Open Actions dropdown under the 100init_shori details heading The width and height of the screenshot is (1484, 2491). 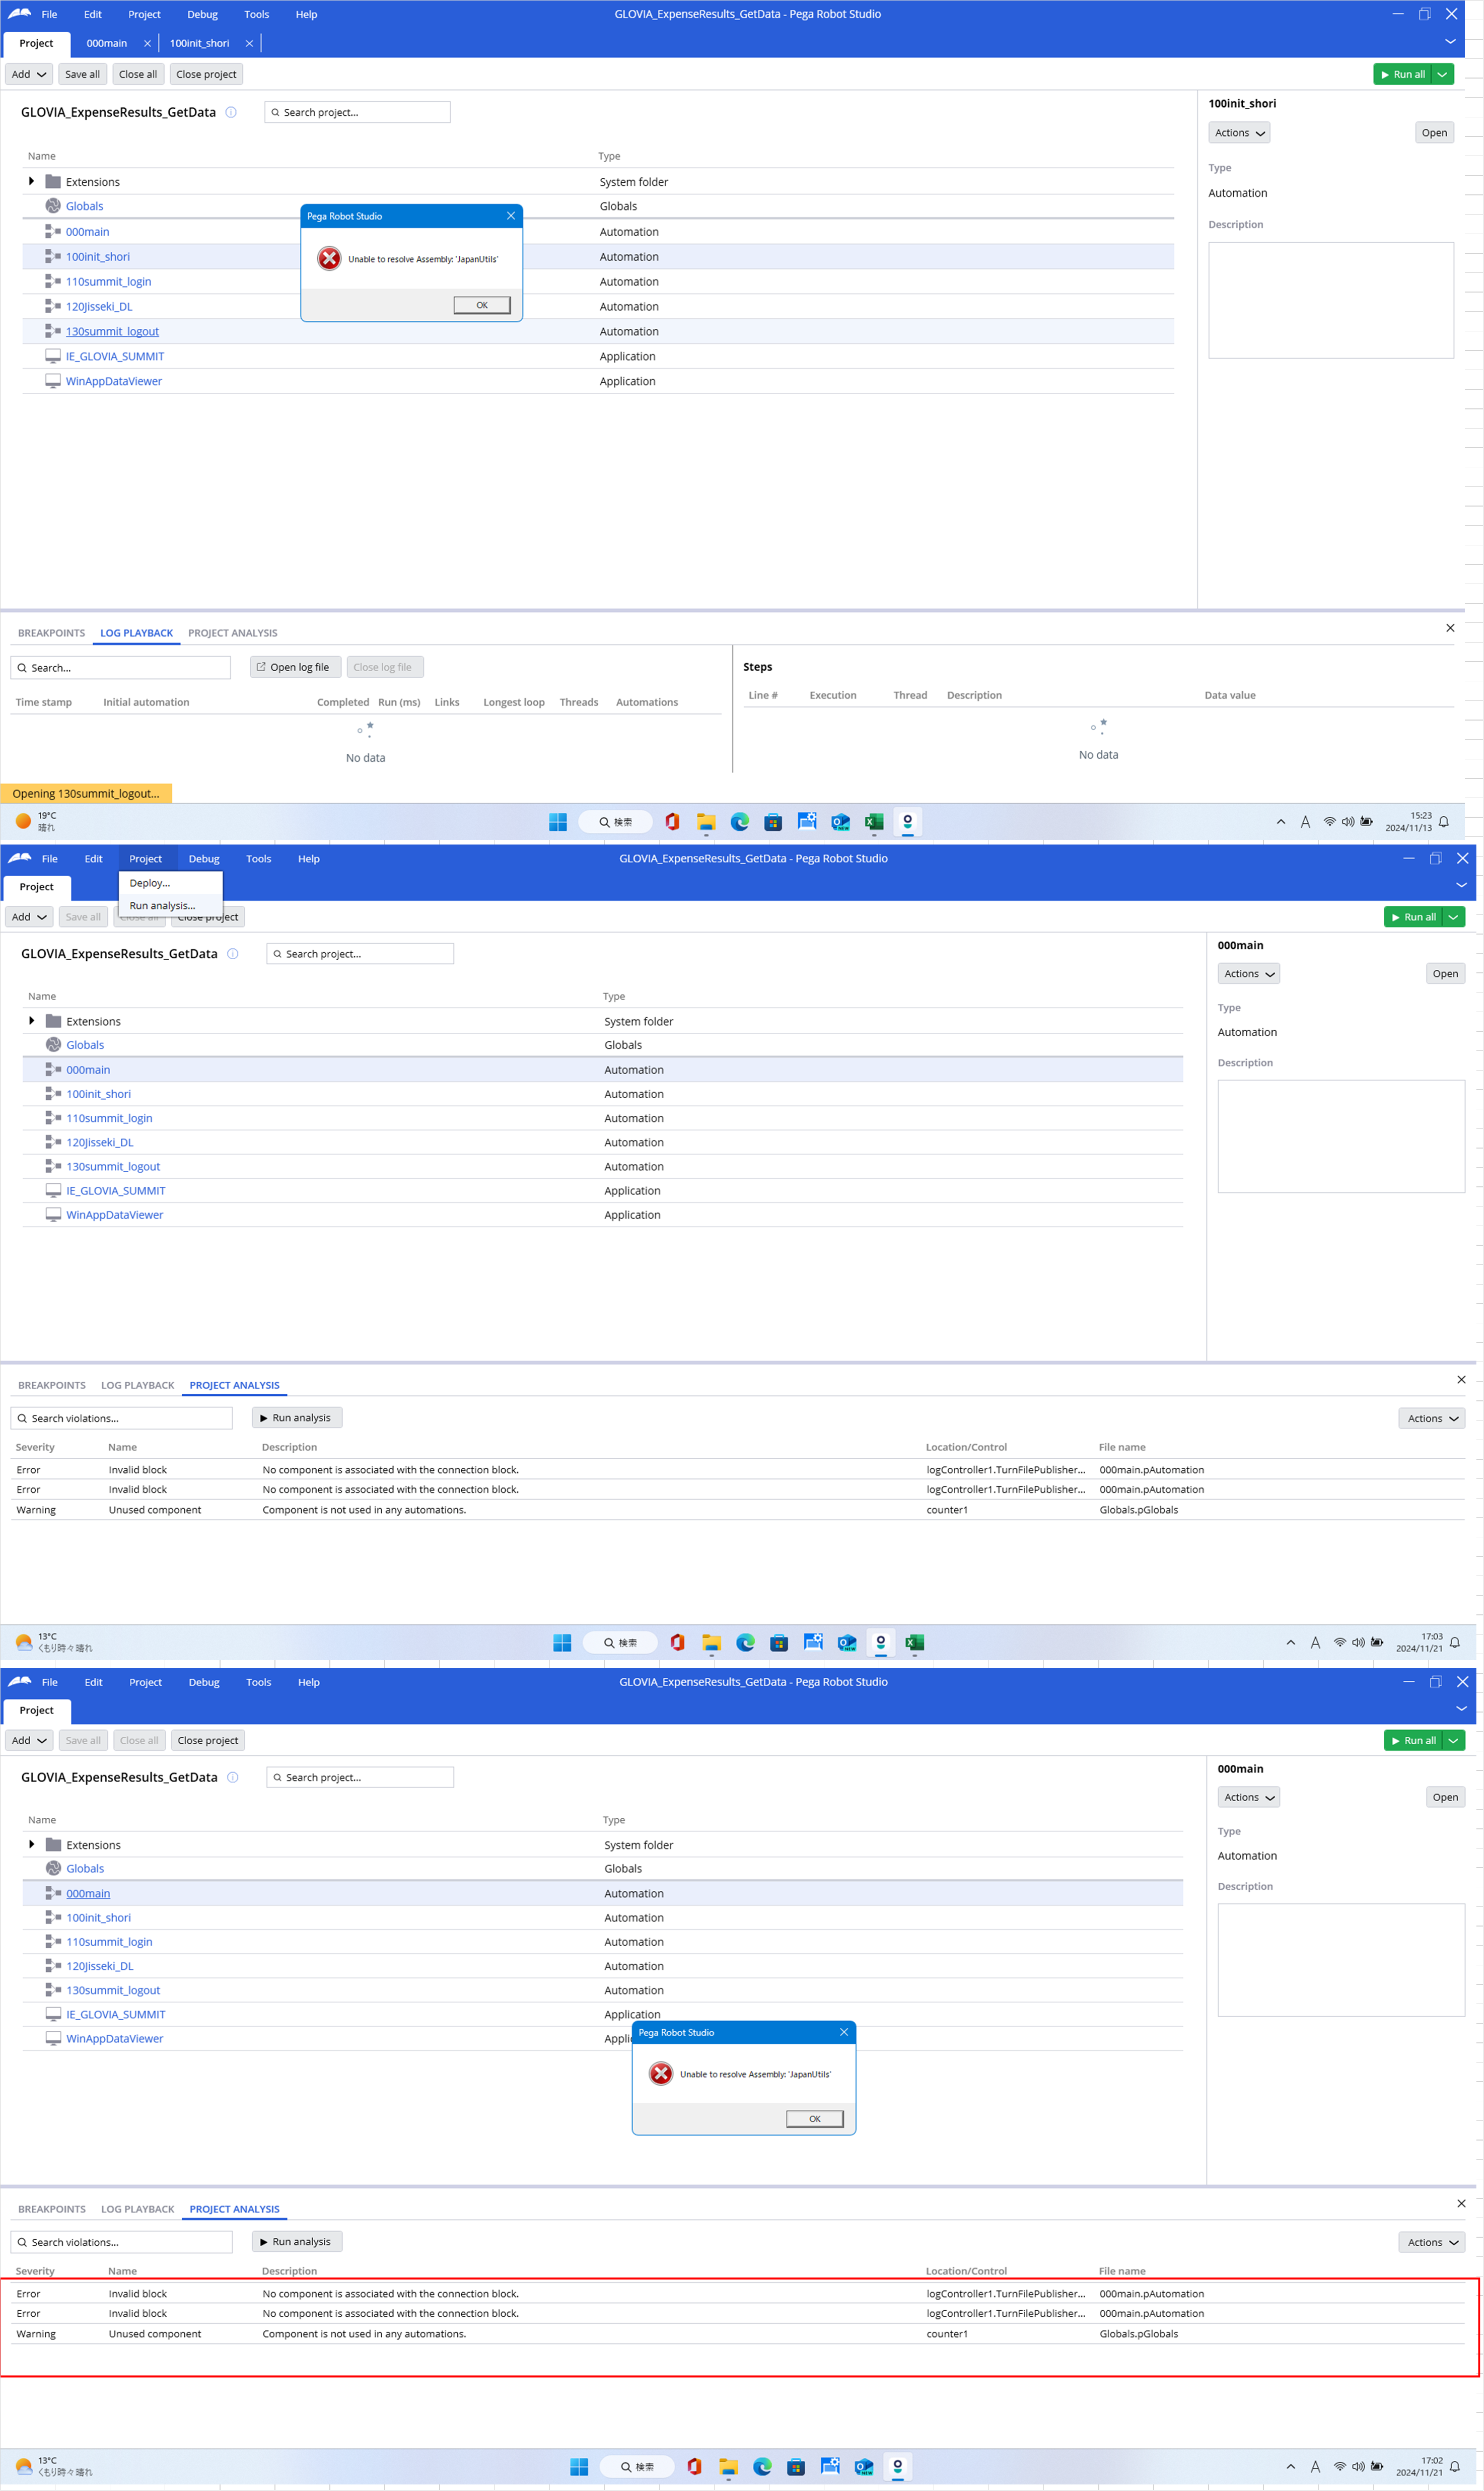1239,133
